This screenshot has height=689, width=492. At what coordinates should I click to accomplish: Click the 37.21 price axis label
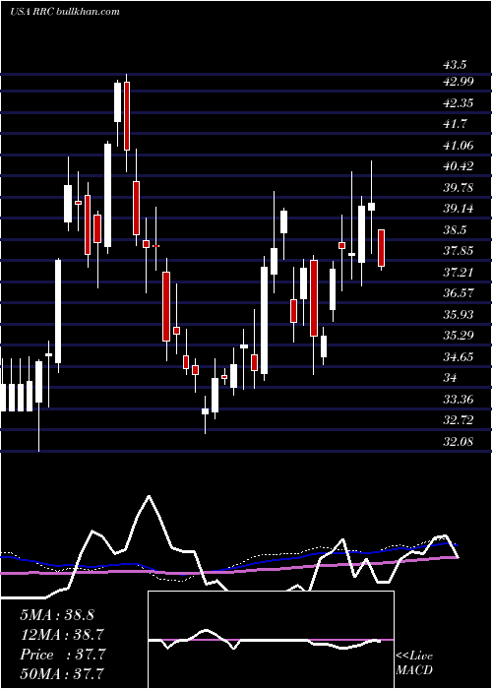[x=459, y=273]
